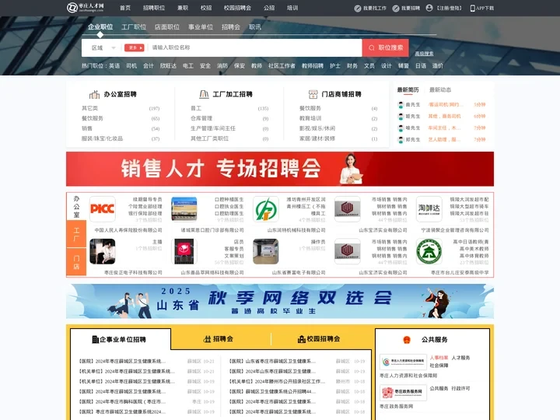The image size is (560, 420).
Task: Click hot keyword 英语
Action: point(114,65)
